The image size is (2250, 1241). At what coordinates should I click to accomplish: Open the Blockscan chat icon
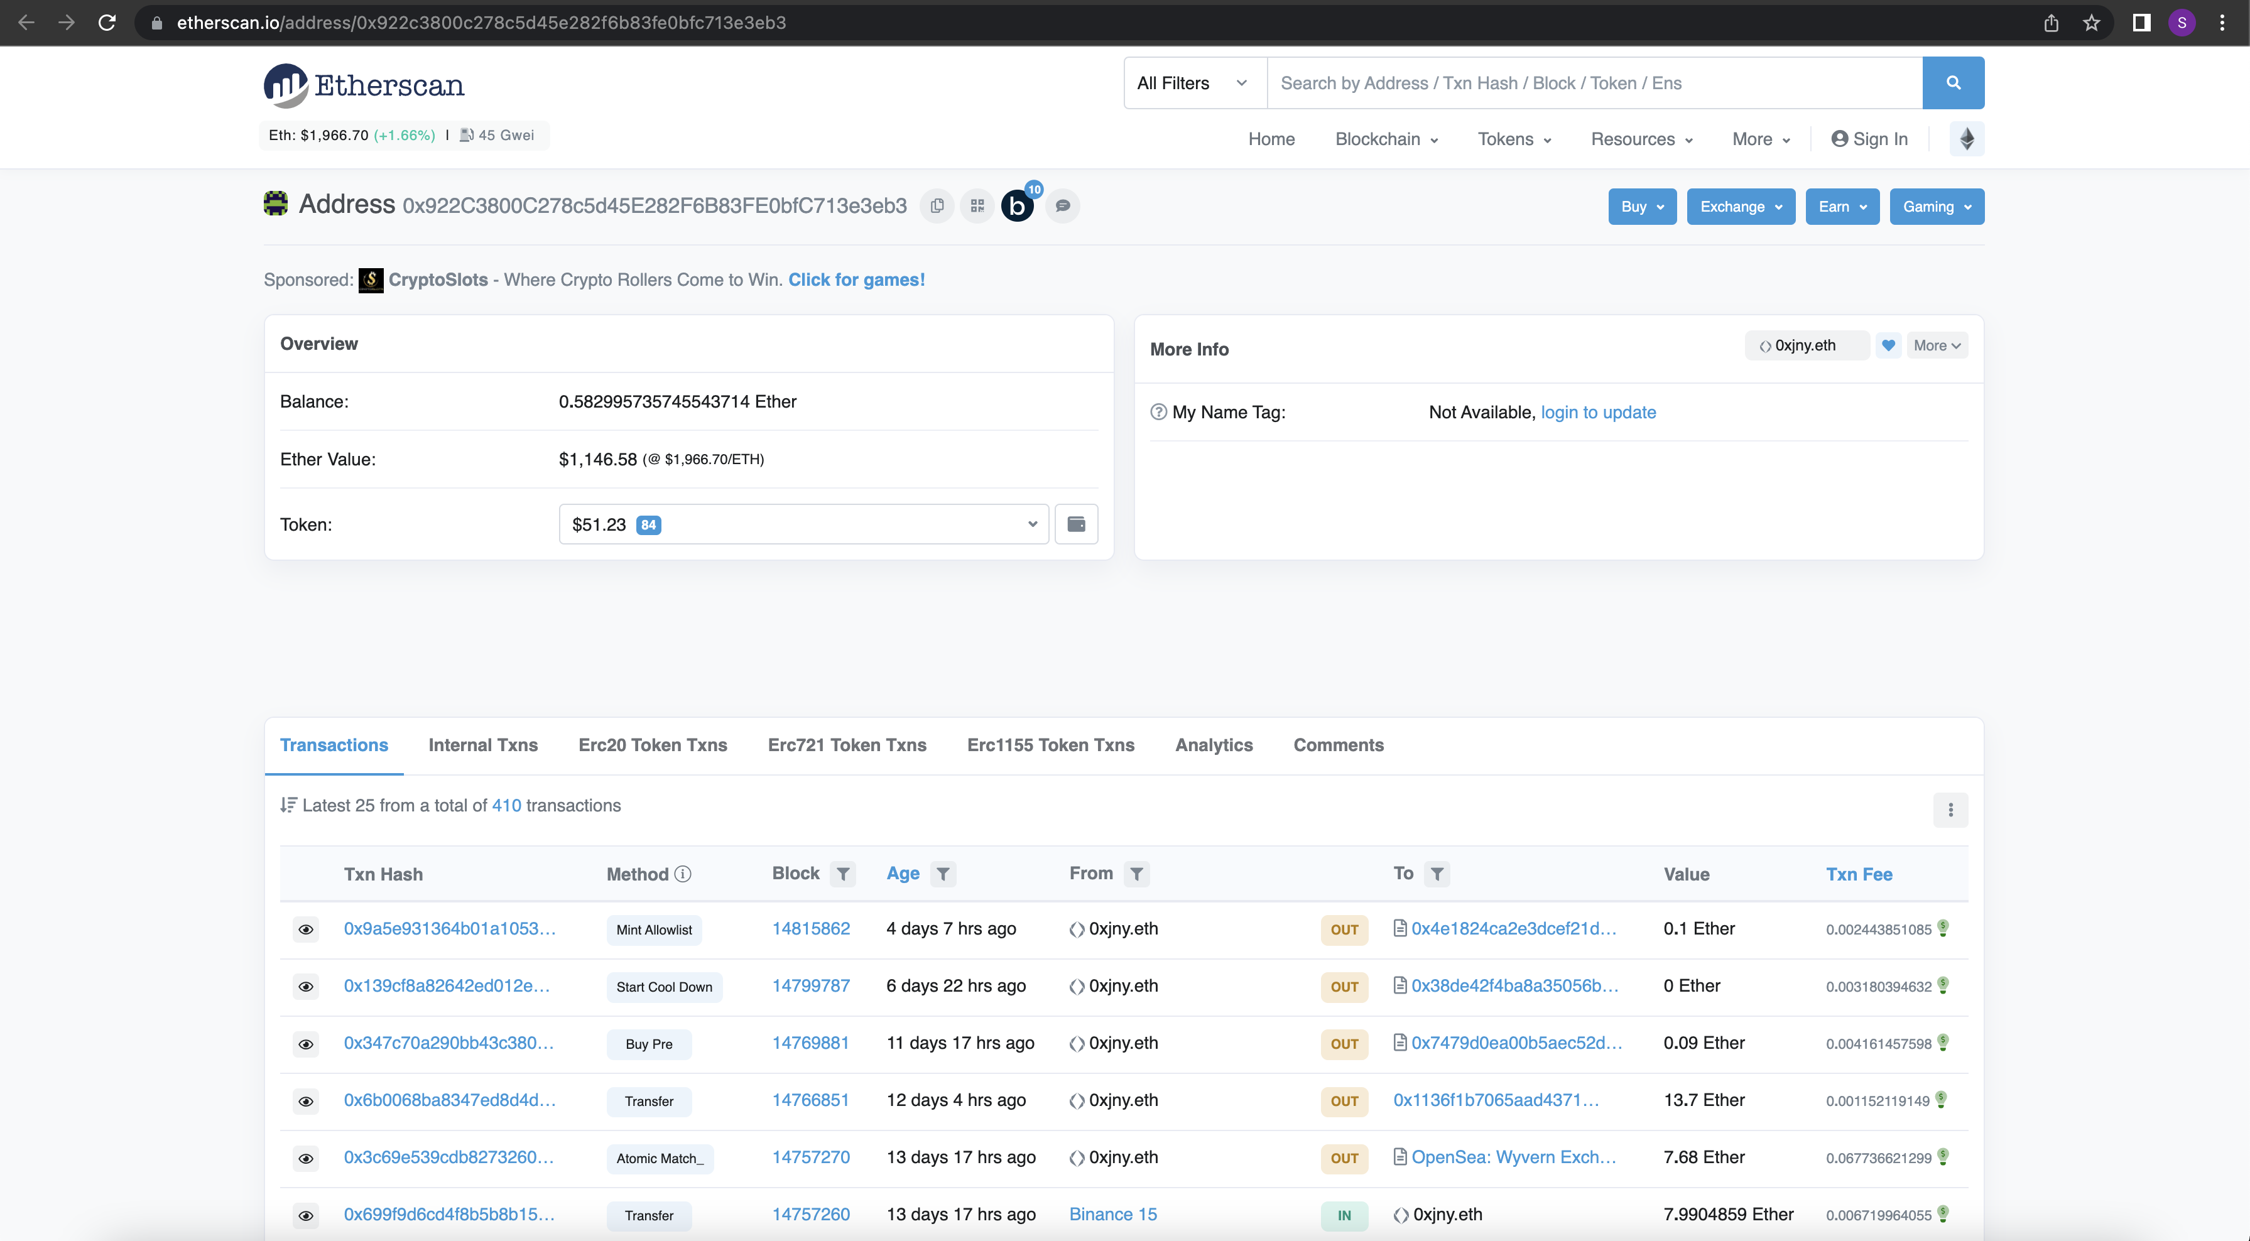pyautogui.click(x=1062, y=206)
